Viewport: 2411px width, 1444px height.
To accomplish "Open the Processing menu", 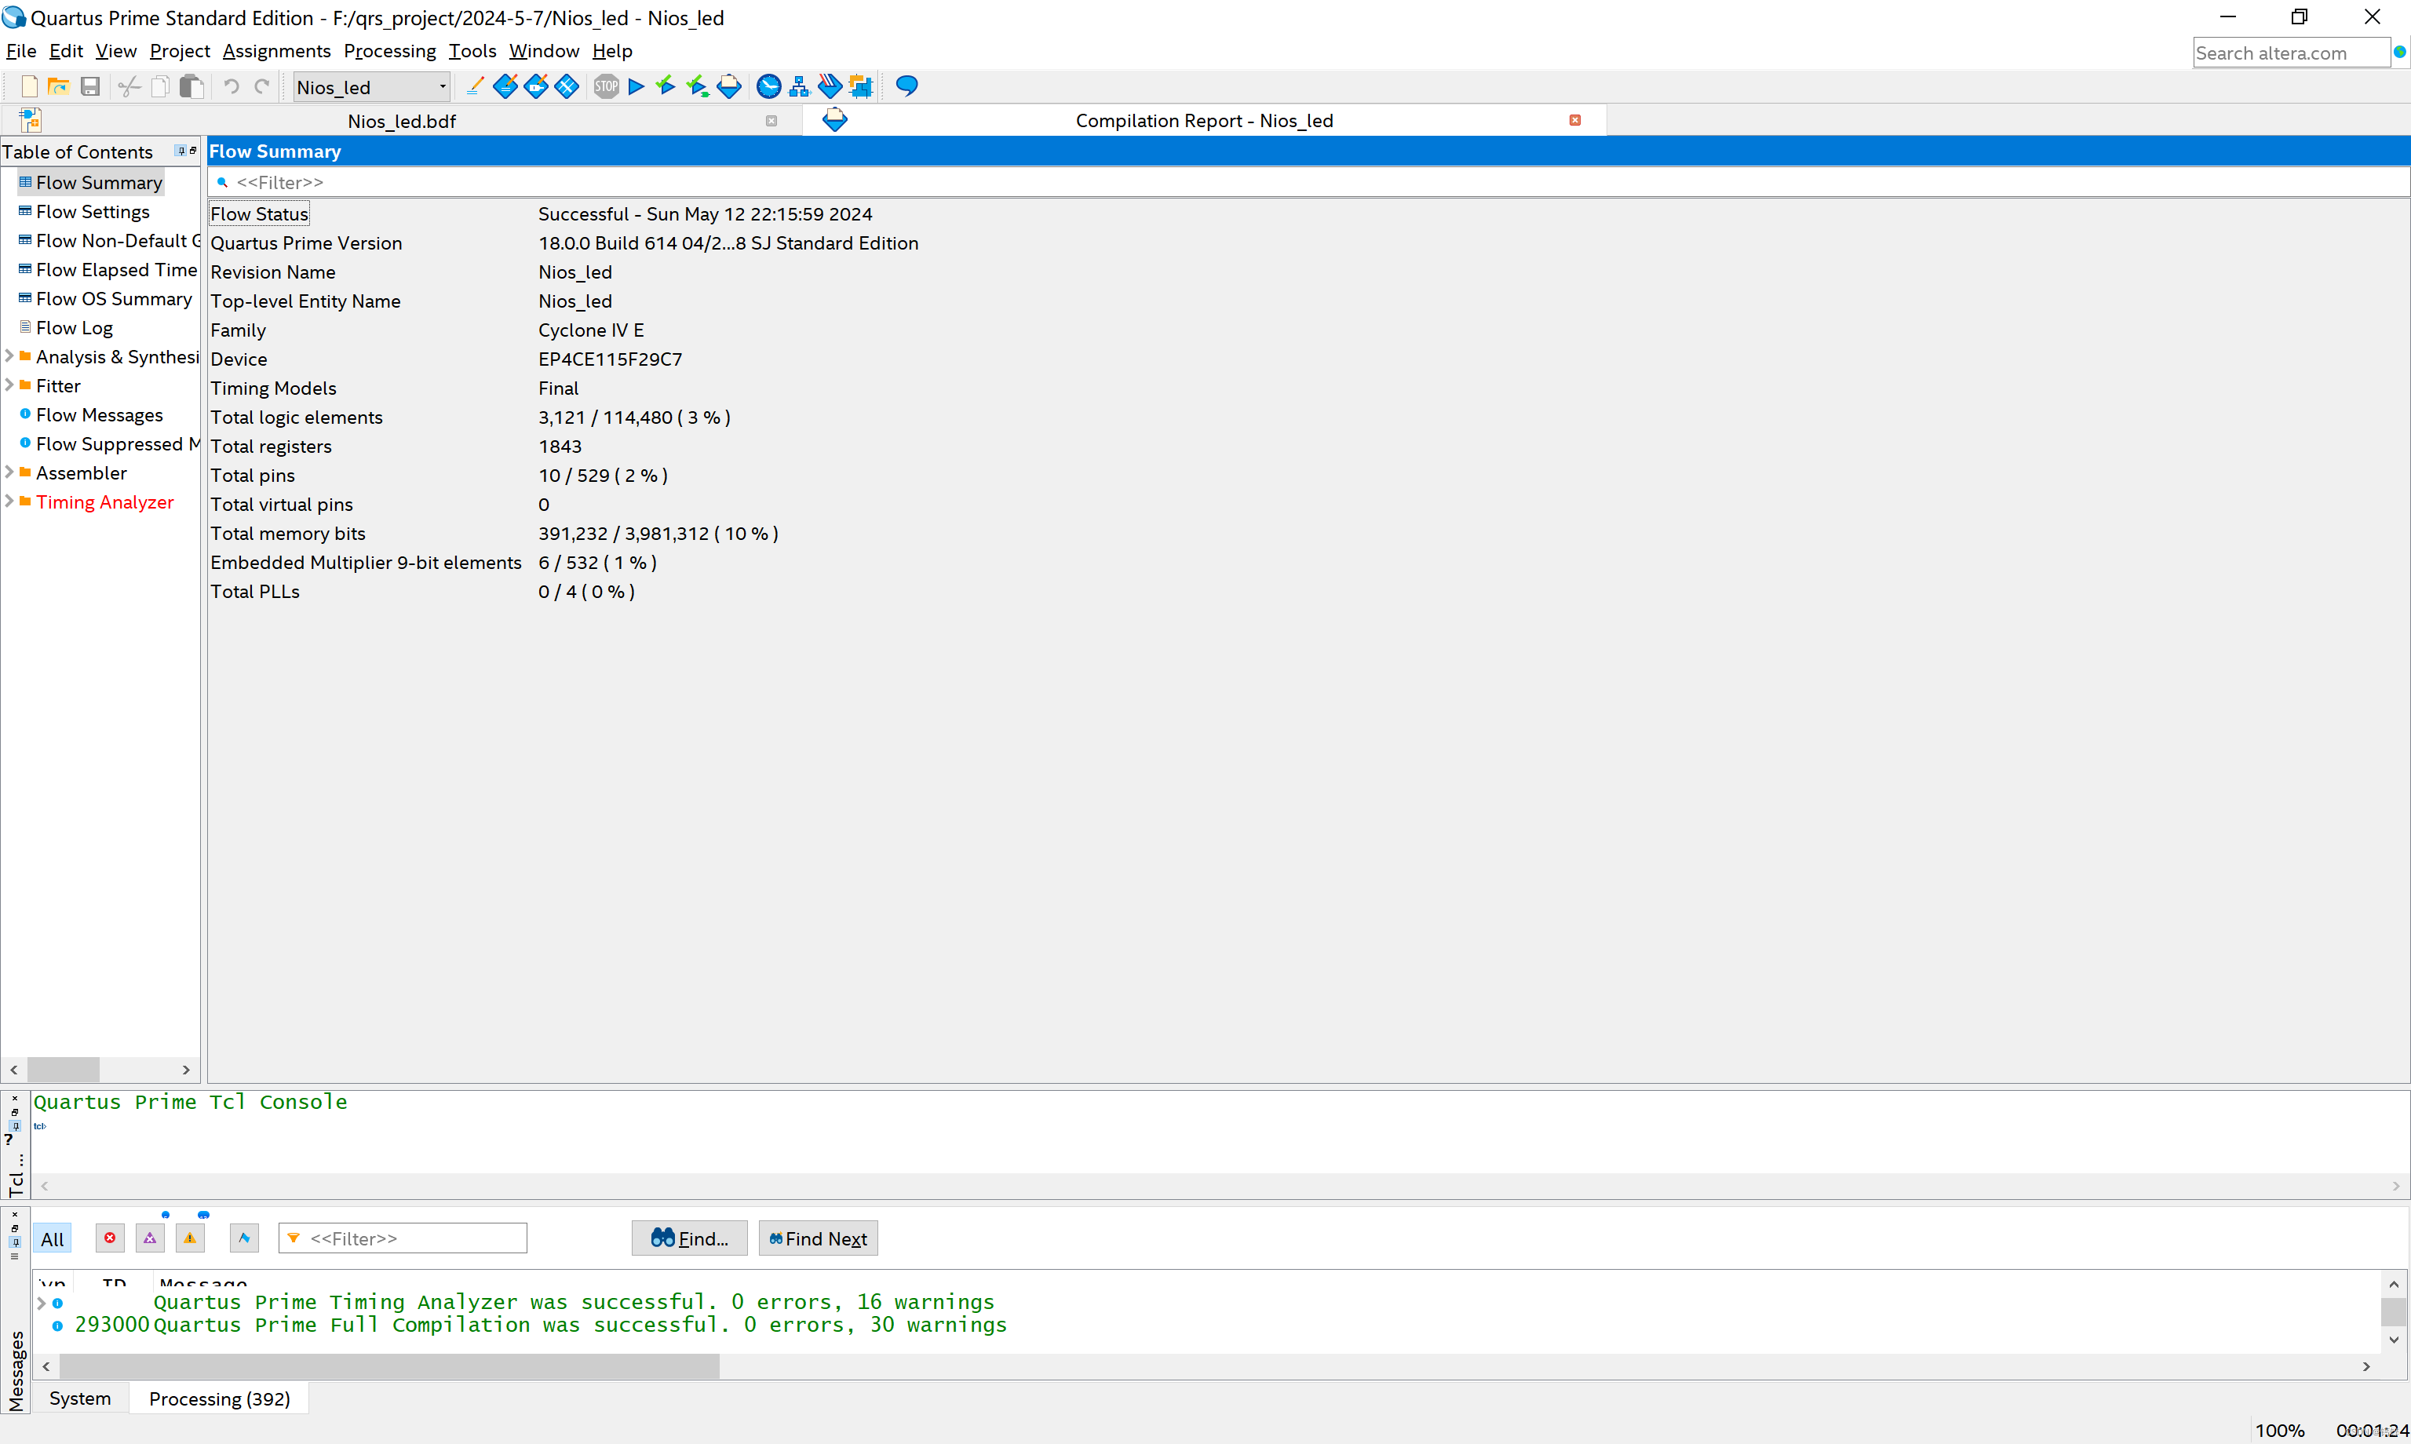I will point(389,50).
